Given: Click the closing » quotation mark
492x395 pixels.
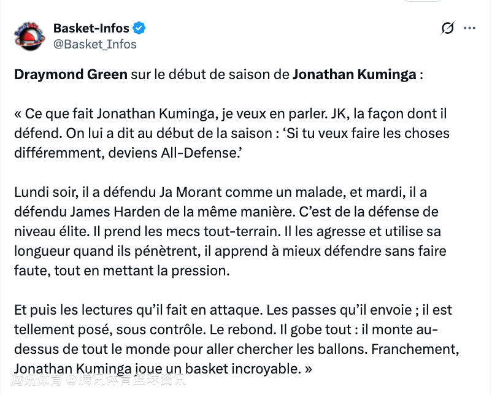Looking at the screenshot, I should (308, 370).
